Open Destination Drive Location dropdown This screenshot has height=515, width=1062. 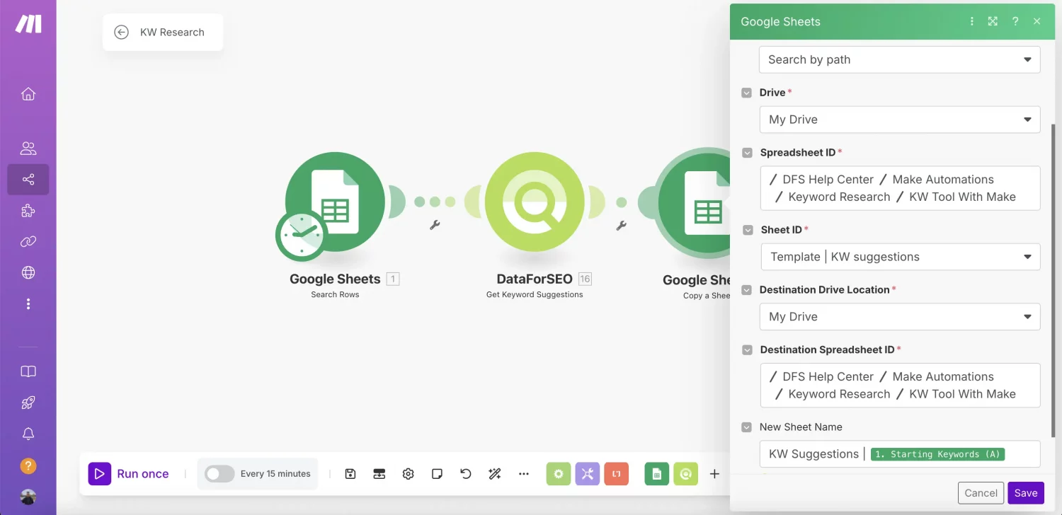pyautogui.click(x=900, y=317)
